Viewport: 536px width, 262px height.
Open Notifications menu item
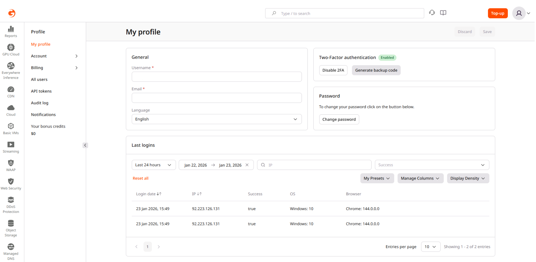point(43,115)
